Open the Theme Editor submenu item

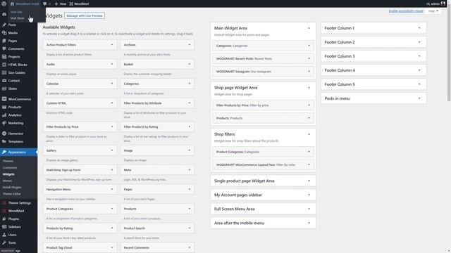click(12, 194)
